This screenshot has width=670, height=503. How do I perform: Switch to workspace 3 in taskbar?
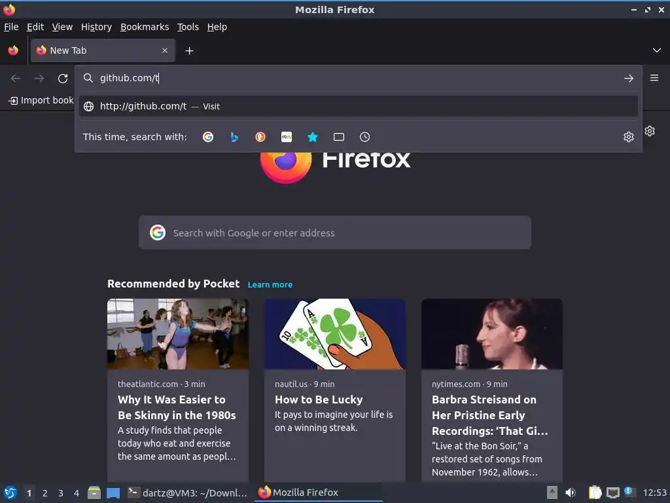click(x=61, y=493)
